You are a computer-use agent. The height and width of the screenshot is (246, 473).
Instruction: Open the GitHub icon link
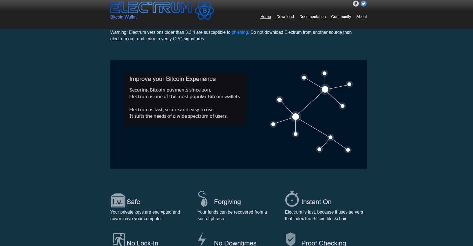tap(356, 4)
